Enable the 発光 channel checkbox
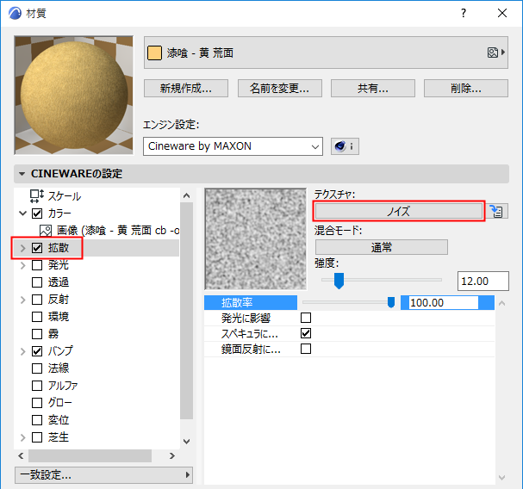Viewport: 523px width, 489px height. (37, 265)
